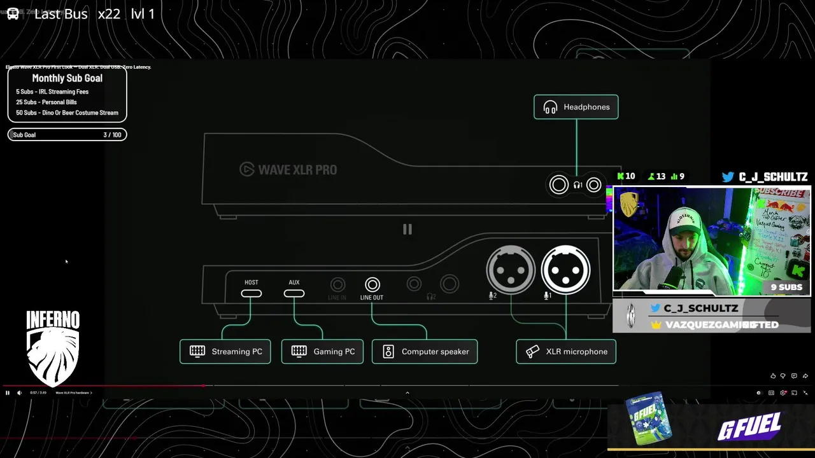Click the webcam feed thumbnail
This screenshot has width=815, height=458.
712,242
